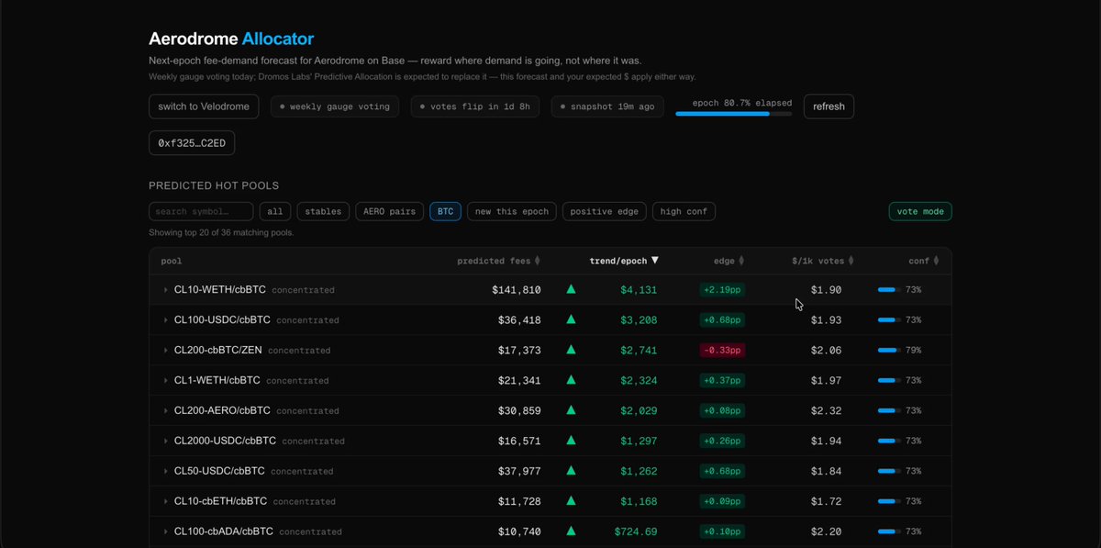
Task: Expand the CL1-WETH/cbBTC pool chevron
Action: [166, 380]
